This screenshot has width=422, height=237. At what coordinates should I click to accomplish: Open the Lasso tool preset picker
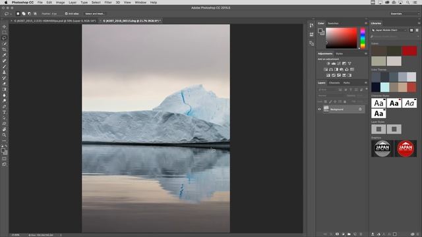tap(8, 14)
